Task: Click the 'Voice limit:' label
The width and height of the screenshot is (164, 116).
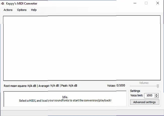Action: (x=137, y=96)
